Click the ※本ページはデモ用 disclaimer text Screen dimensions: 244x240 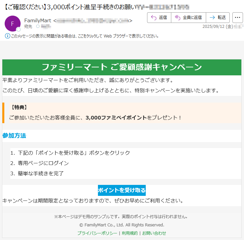(121, 217)
